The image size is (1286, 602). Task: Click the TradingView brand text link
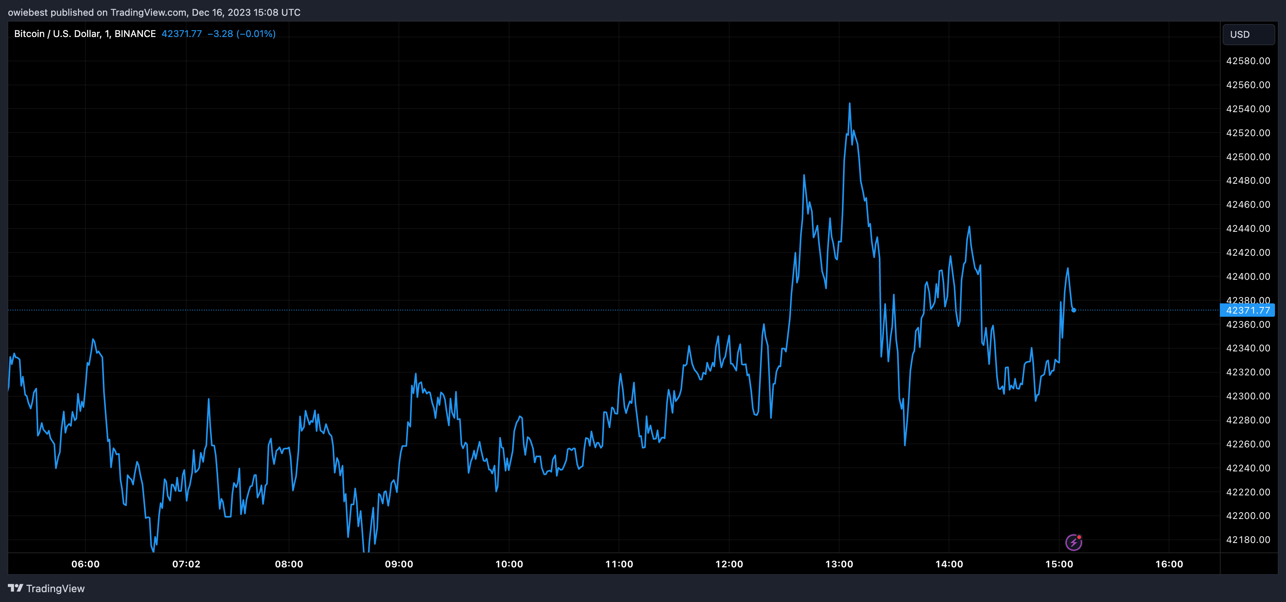(56, 589)
